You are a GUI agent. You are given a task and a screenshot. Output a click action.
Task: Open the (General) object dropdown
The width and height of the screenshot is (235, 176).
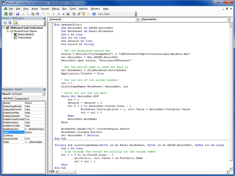(x=137, y=20)
